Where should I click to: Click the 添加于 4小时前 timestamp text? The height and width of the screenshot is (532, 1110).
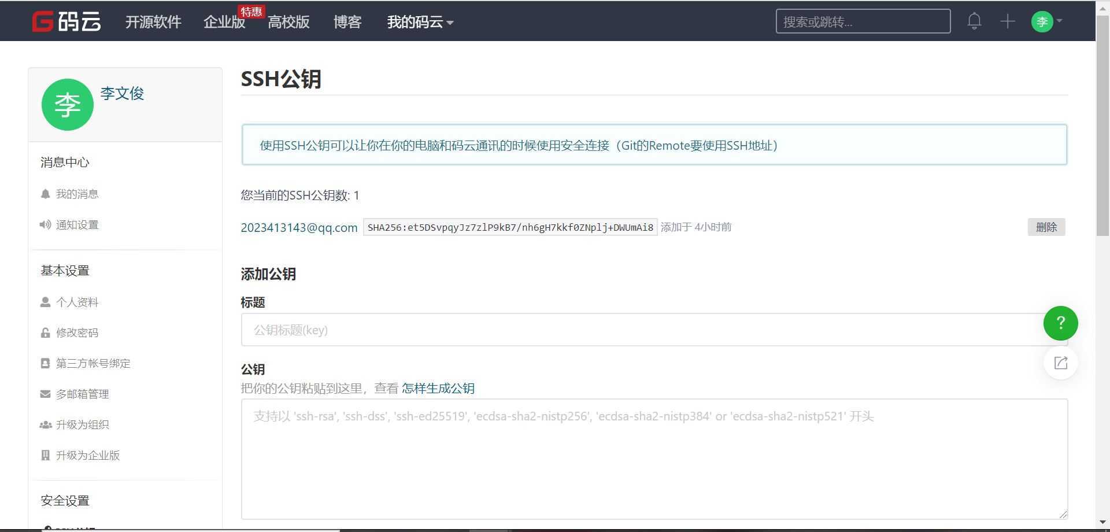click(696, 227)
